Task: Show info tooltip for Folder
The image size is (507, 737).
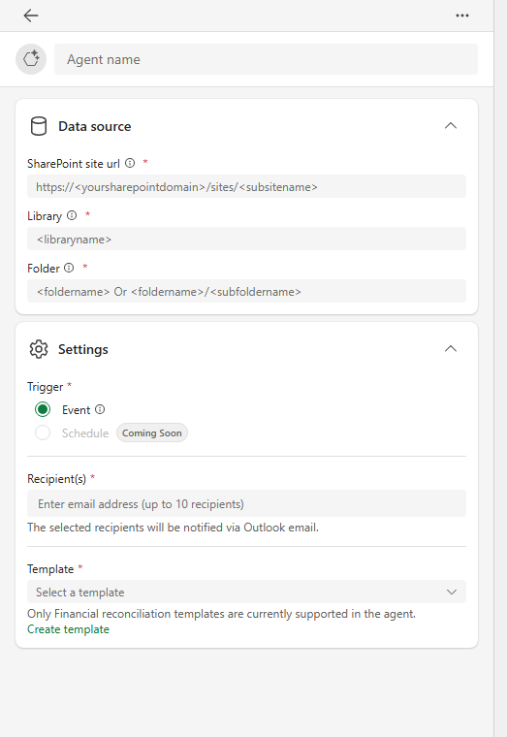Action: (x=69, y=268)
